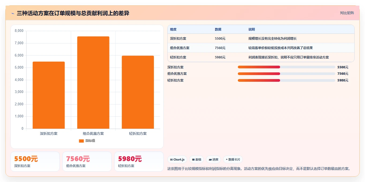Click the 5500元 value beside progress bar
Screen dimensions: 365x182
[343, 67]
